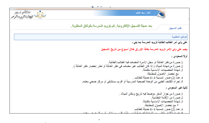Click the line على ولي أمر الطالب/الطالبة تزويد المدرسة
Screen dimensions: 209x123
[x=160, y=42]
